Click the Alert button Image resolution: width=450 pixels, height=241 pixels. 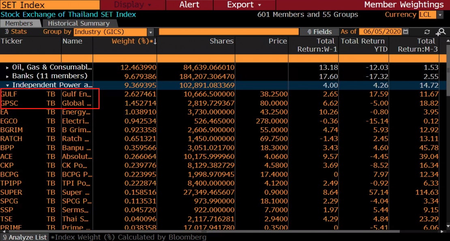pos(189,5)
